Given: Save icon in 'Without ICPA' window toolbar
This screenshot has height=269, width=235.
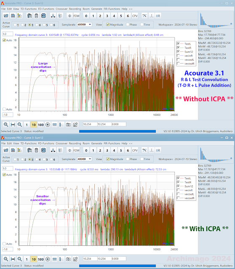Looking at the screenshot, I should pyautogui.click(x=13, y=16).
